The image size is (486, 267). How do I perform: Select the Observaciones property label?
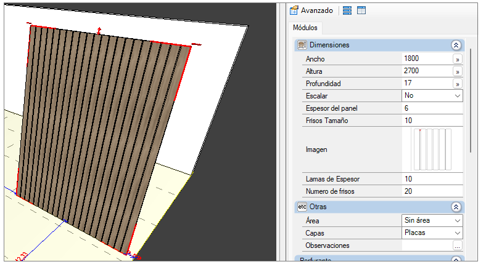[327, 245]
